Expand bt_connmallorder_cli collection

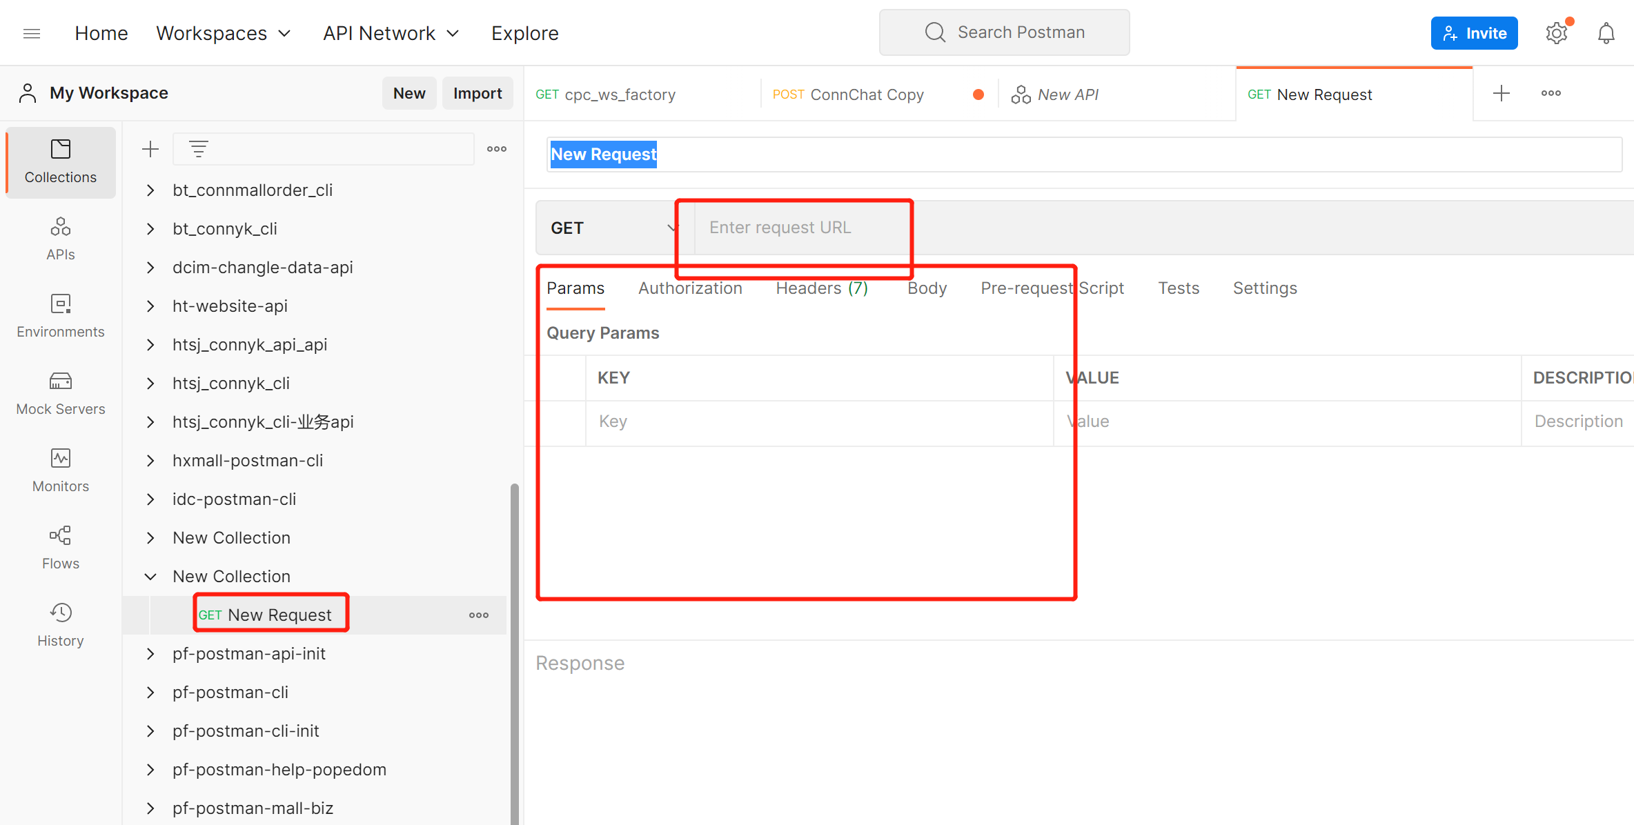click(x=150, y=190)
